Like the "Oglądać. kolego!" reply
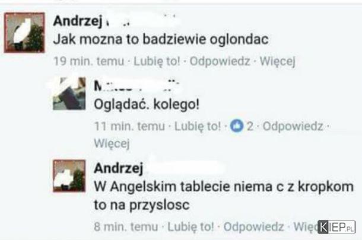The width and height of the screenshot is (362, 240). 198,126
